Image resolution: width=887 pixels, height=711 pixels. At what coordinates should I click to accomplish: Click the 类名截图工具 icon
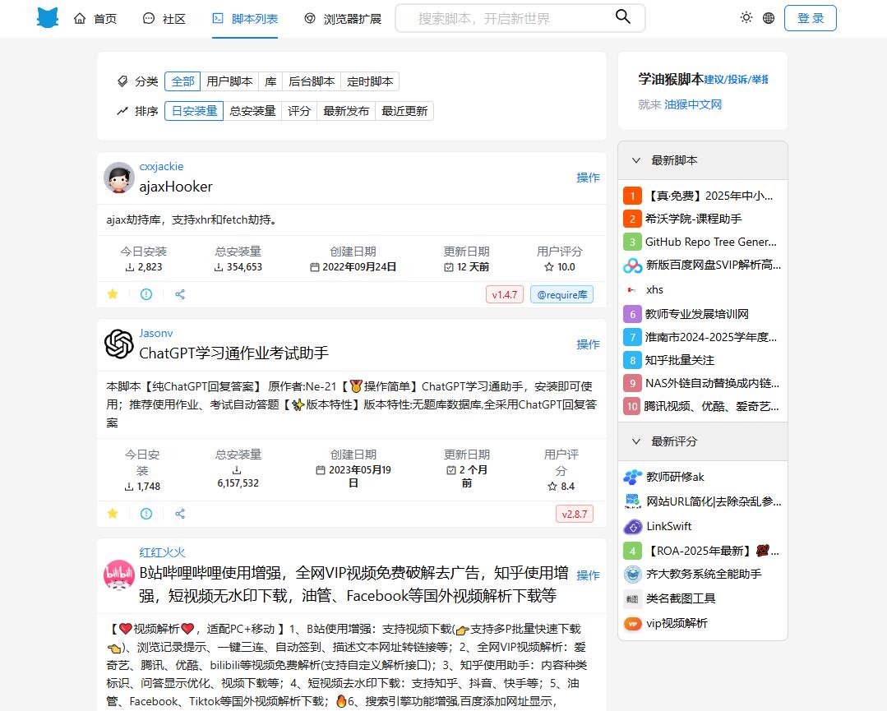[632, 598]
